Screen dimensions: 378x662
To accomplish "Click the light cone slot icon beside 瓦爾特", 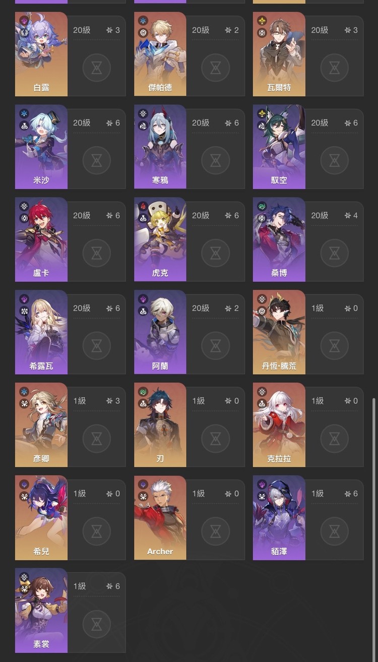I will tap(334, 67).
